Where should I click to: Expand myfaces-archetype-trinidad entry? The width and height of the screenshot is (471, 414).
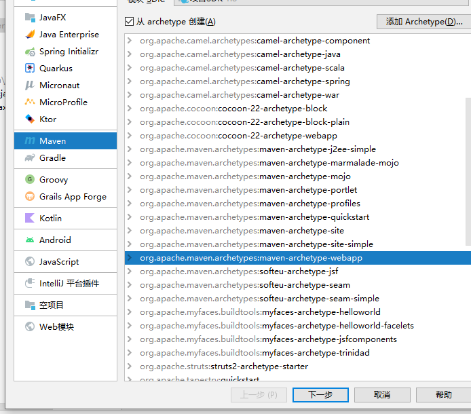(130, 352)
